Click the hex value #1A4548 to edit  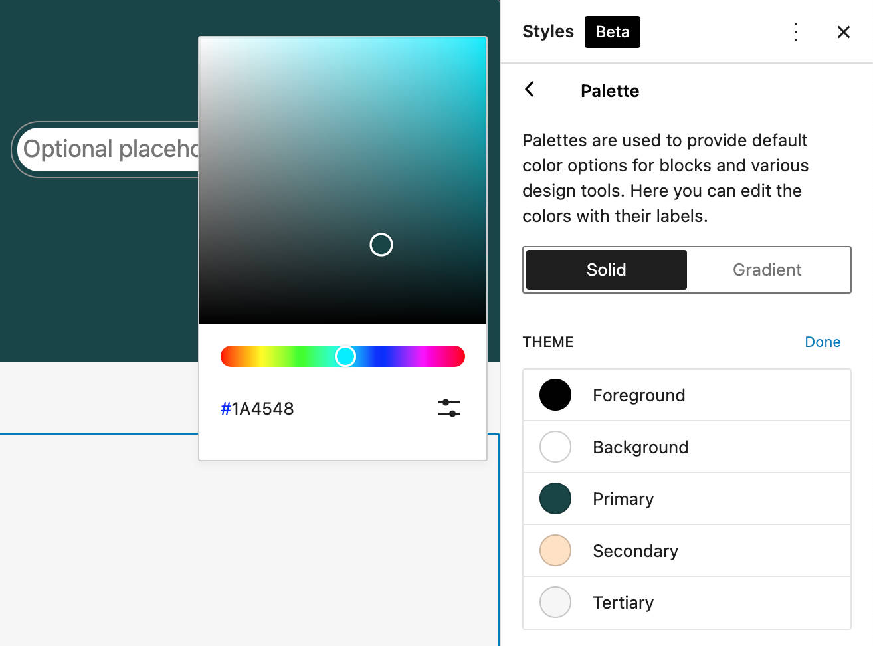click(x=258, y=408)
